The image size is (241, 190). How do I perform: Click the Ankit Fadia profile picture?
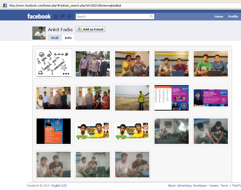[x=39, y=33]
